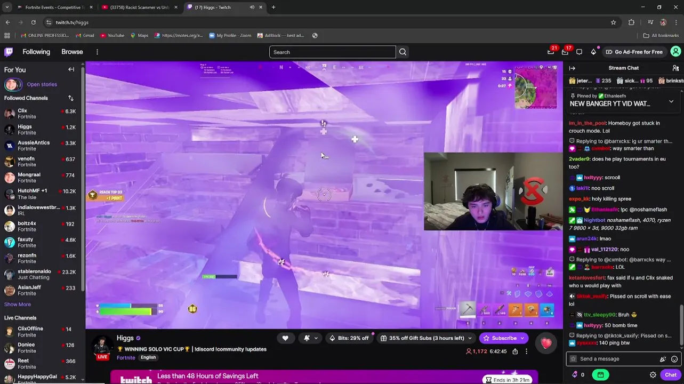
Task: Select Clix in followed channels
Action: [42, 114]
